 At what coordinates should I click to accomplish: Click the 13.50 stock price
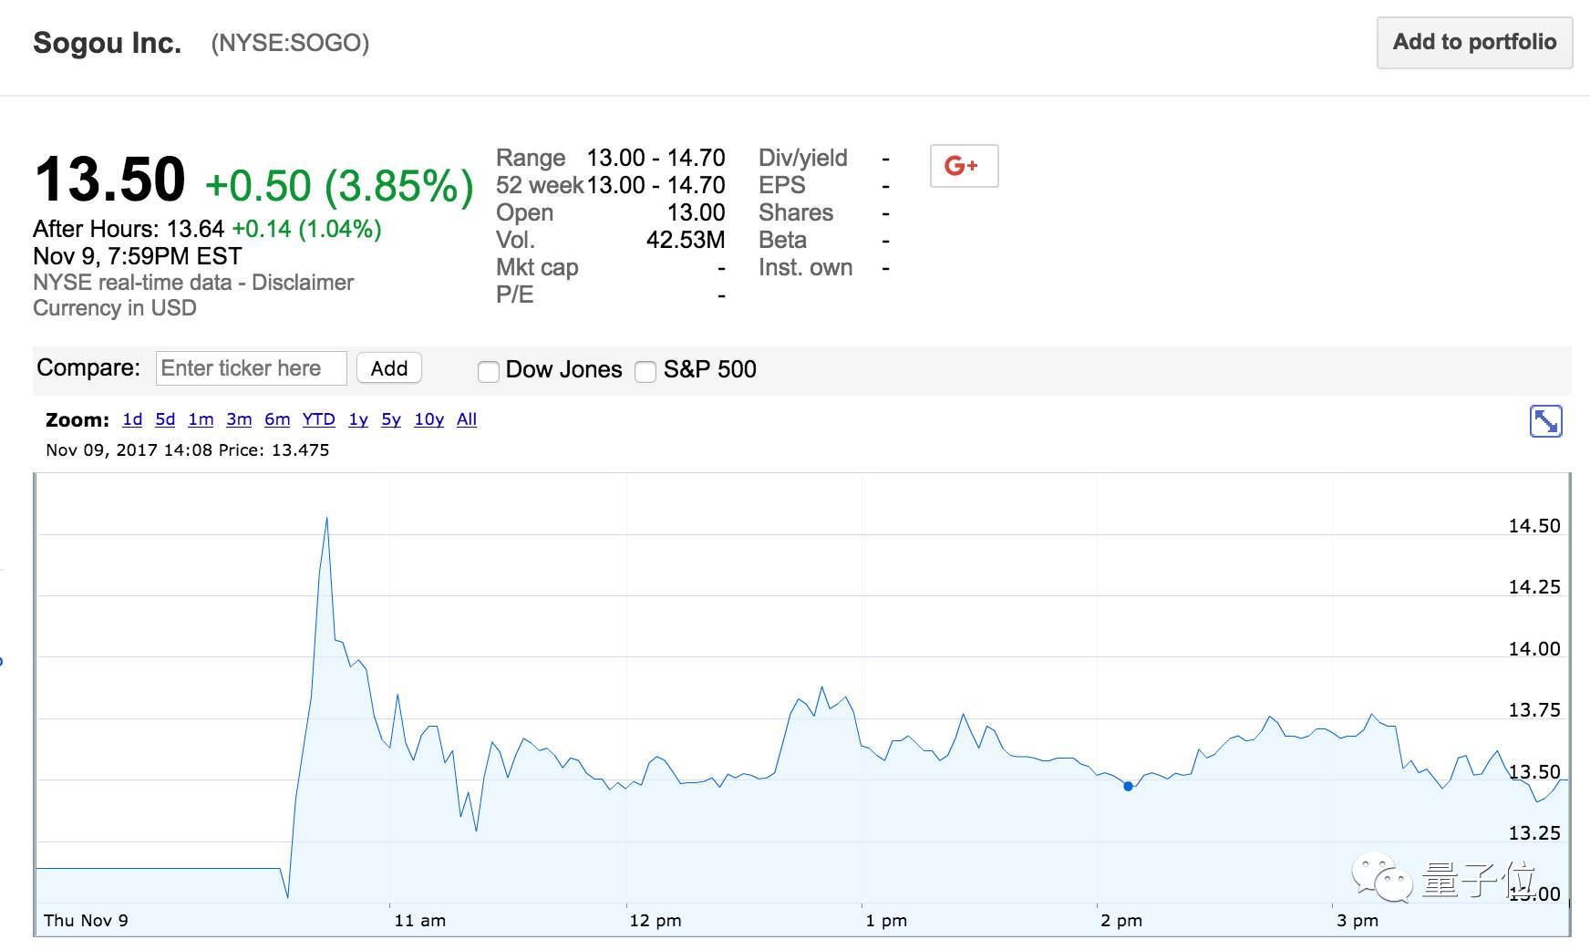point(109,179)
